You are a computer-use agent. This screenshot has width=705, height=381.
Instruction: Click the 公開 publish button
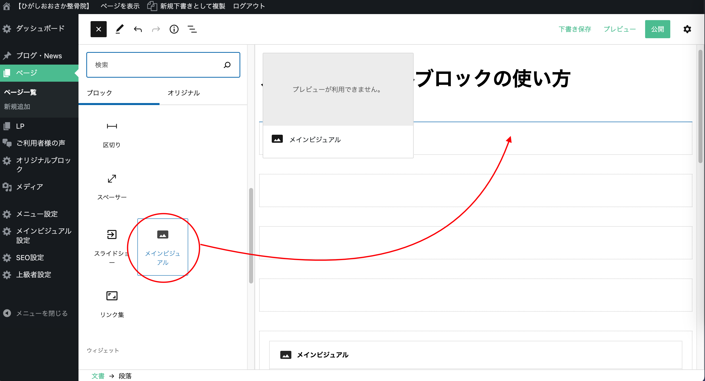click(657, 29)
